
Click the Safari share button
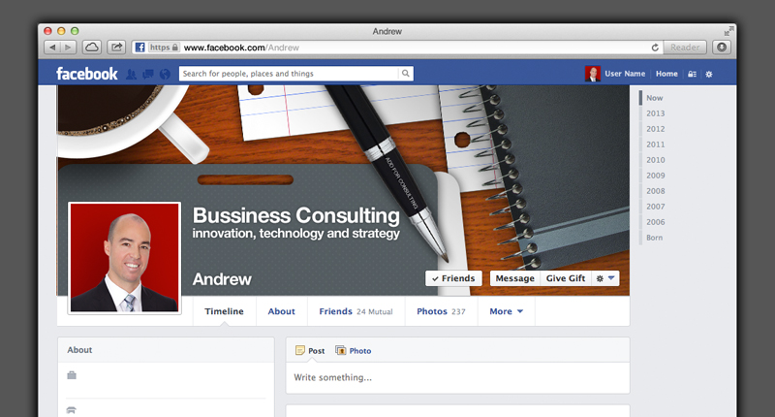click(116, 48)
